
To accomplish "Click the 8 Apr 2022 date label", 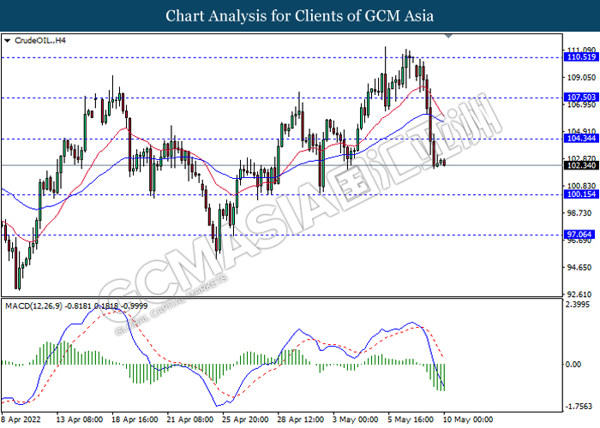I will pos(21,419).
